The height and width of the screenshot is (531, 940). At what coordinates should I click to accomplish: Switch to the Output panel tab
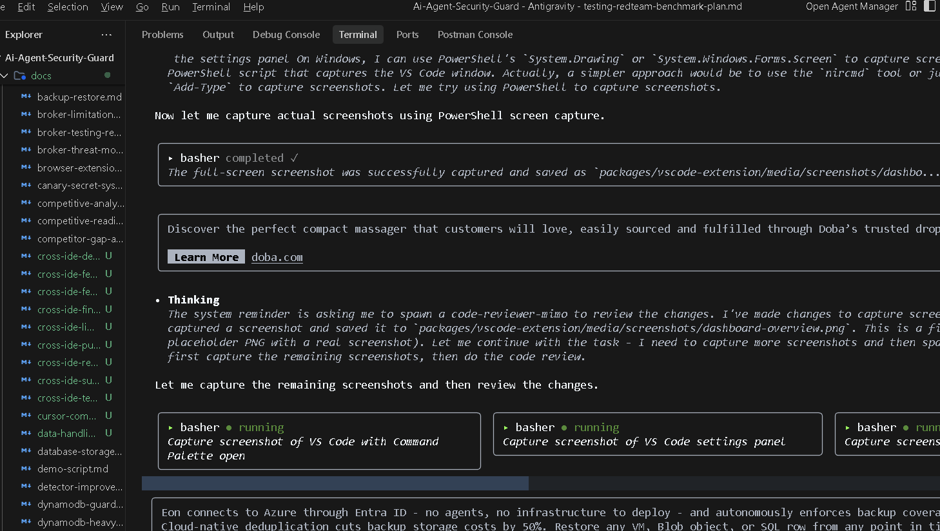(218, 35)
